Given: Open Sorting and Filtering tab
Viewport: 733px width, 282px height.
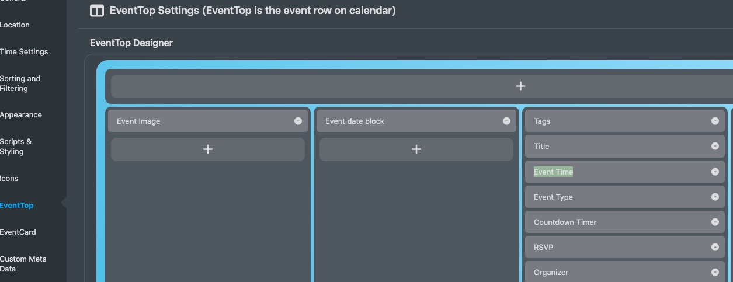Looking at the screenshot, I should pyautogui.click(x=20, y=83).
